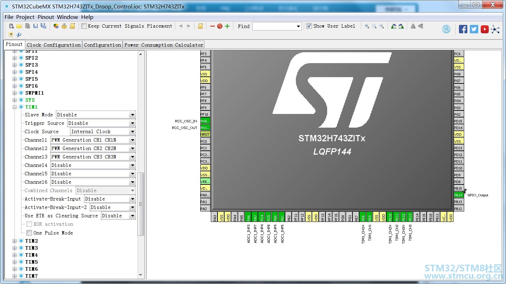The height and width of the screenshot is (284, 506).
Task: Click the gear-shaped toolbar icon beside the pie chart
Action: pyautogui.click(x=64, y=26)
